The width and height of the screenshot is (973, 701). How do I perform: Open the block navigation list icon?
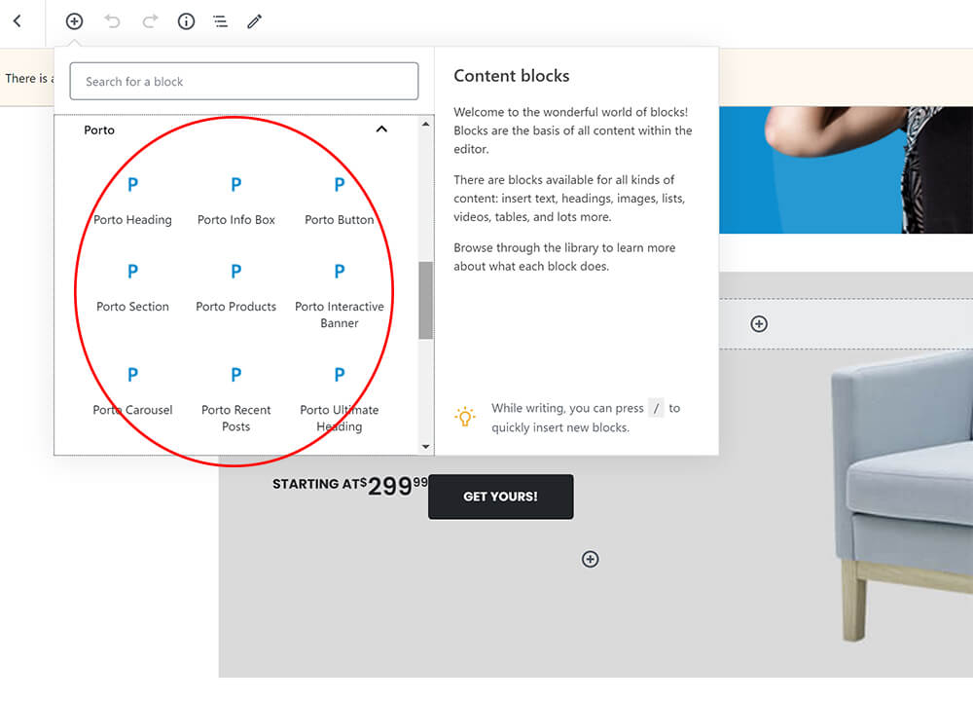pyautogui.click(x=221, y=21)
